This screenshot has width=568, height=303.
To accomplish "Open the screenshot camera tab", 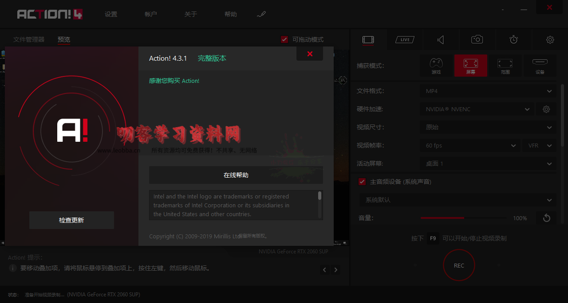I will 477,40.
